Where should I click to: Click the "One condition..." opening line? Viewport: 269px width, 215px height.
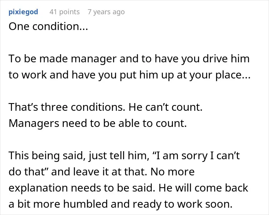point(48,27)
